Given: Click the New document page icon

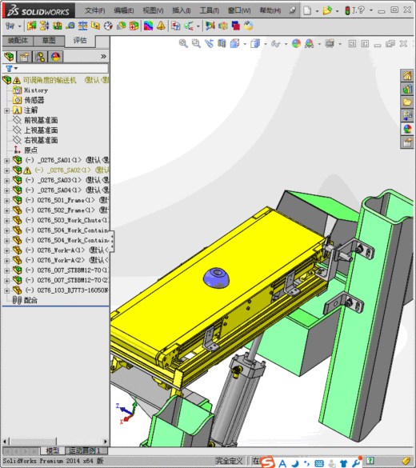Looking at the screenshot, I should click(x=307, y=10).
